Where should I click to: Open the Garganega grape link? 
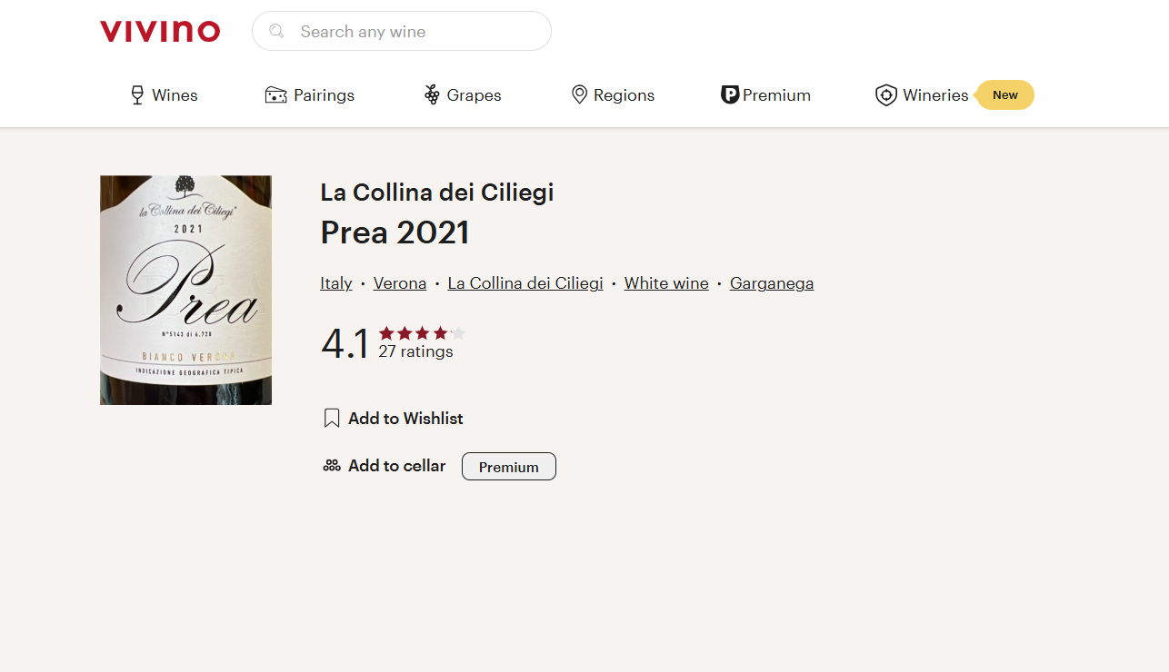pyautogui.click(x=772, y=283)
